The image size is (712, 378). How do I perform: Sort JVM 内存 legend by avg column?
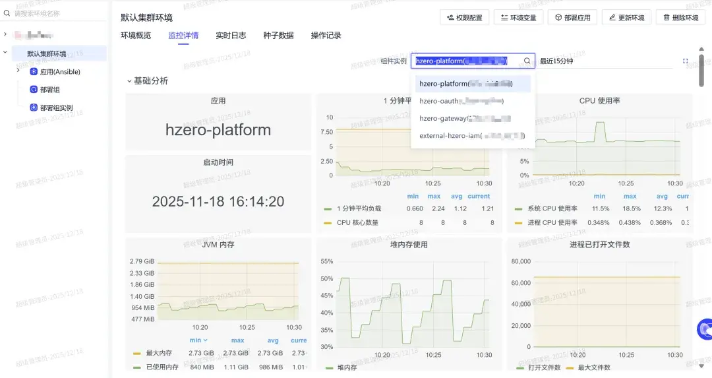point(273,340)
